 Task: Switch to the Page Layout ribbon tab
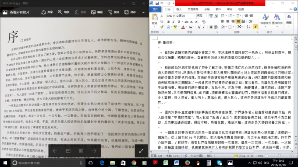coord(193,9)
